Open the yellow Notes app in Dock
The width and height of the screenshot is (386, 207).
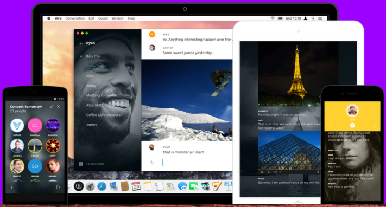(148, 186)
